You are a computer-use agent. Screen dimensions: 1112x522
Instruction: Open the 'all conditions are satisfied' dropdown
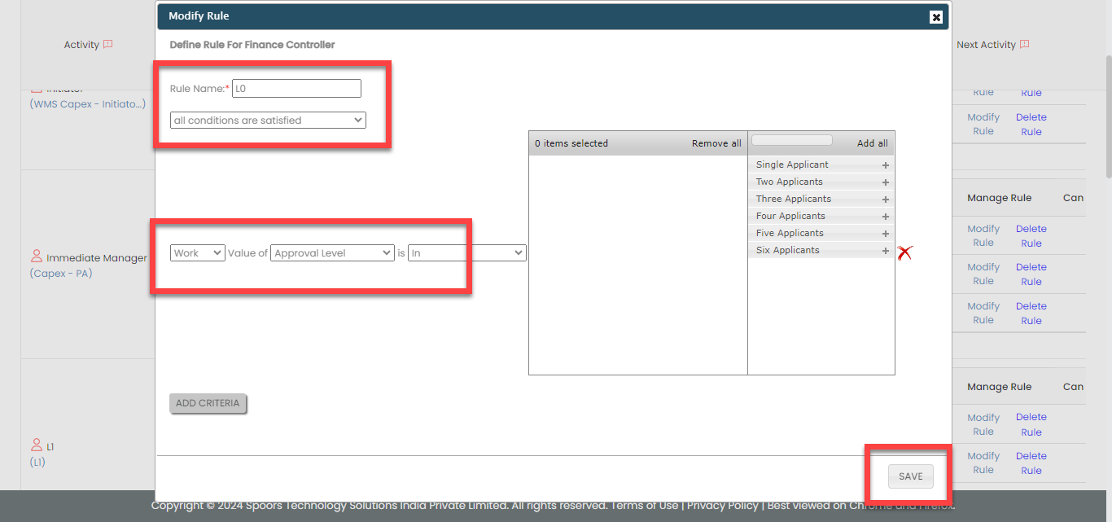pyautogui.click(x=268, y=121)
